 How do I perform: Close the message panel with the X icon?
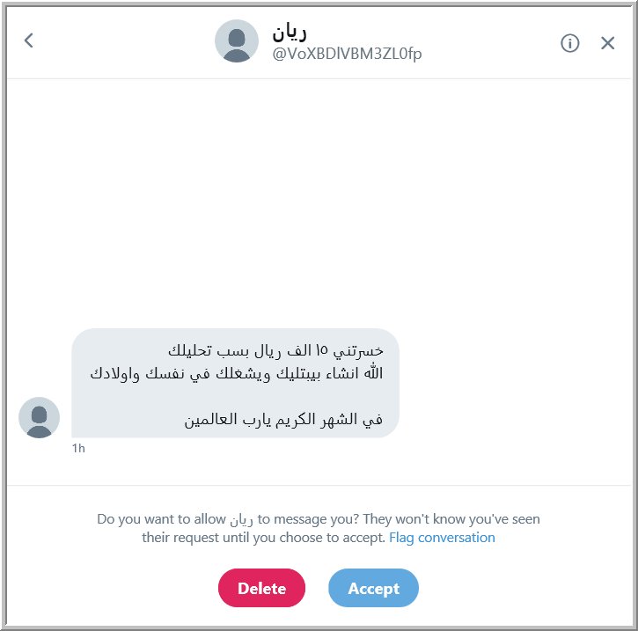(x=607, y=43)
